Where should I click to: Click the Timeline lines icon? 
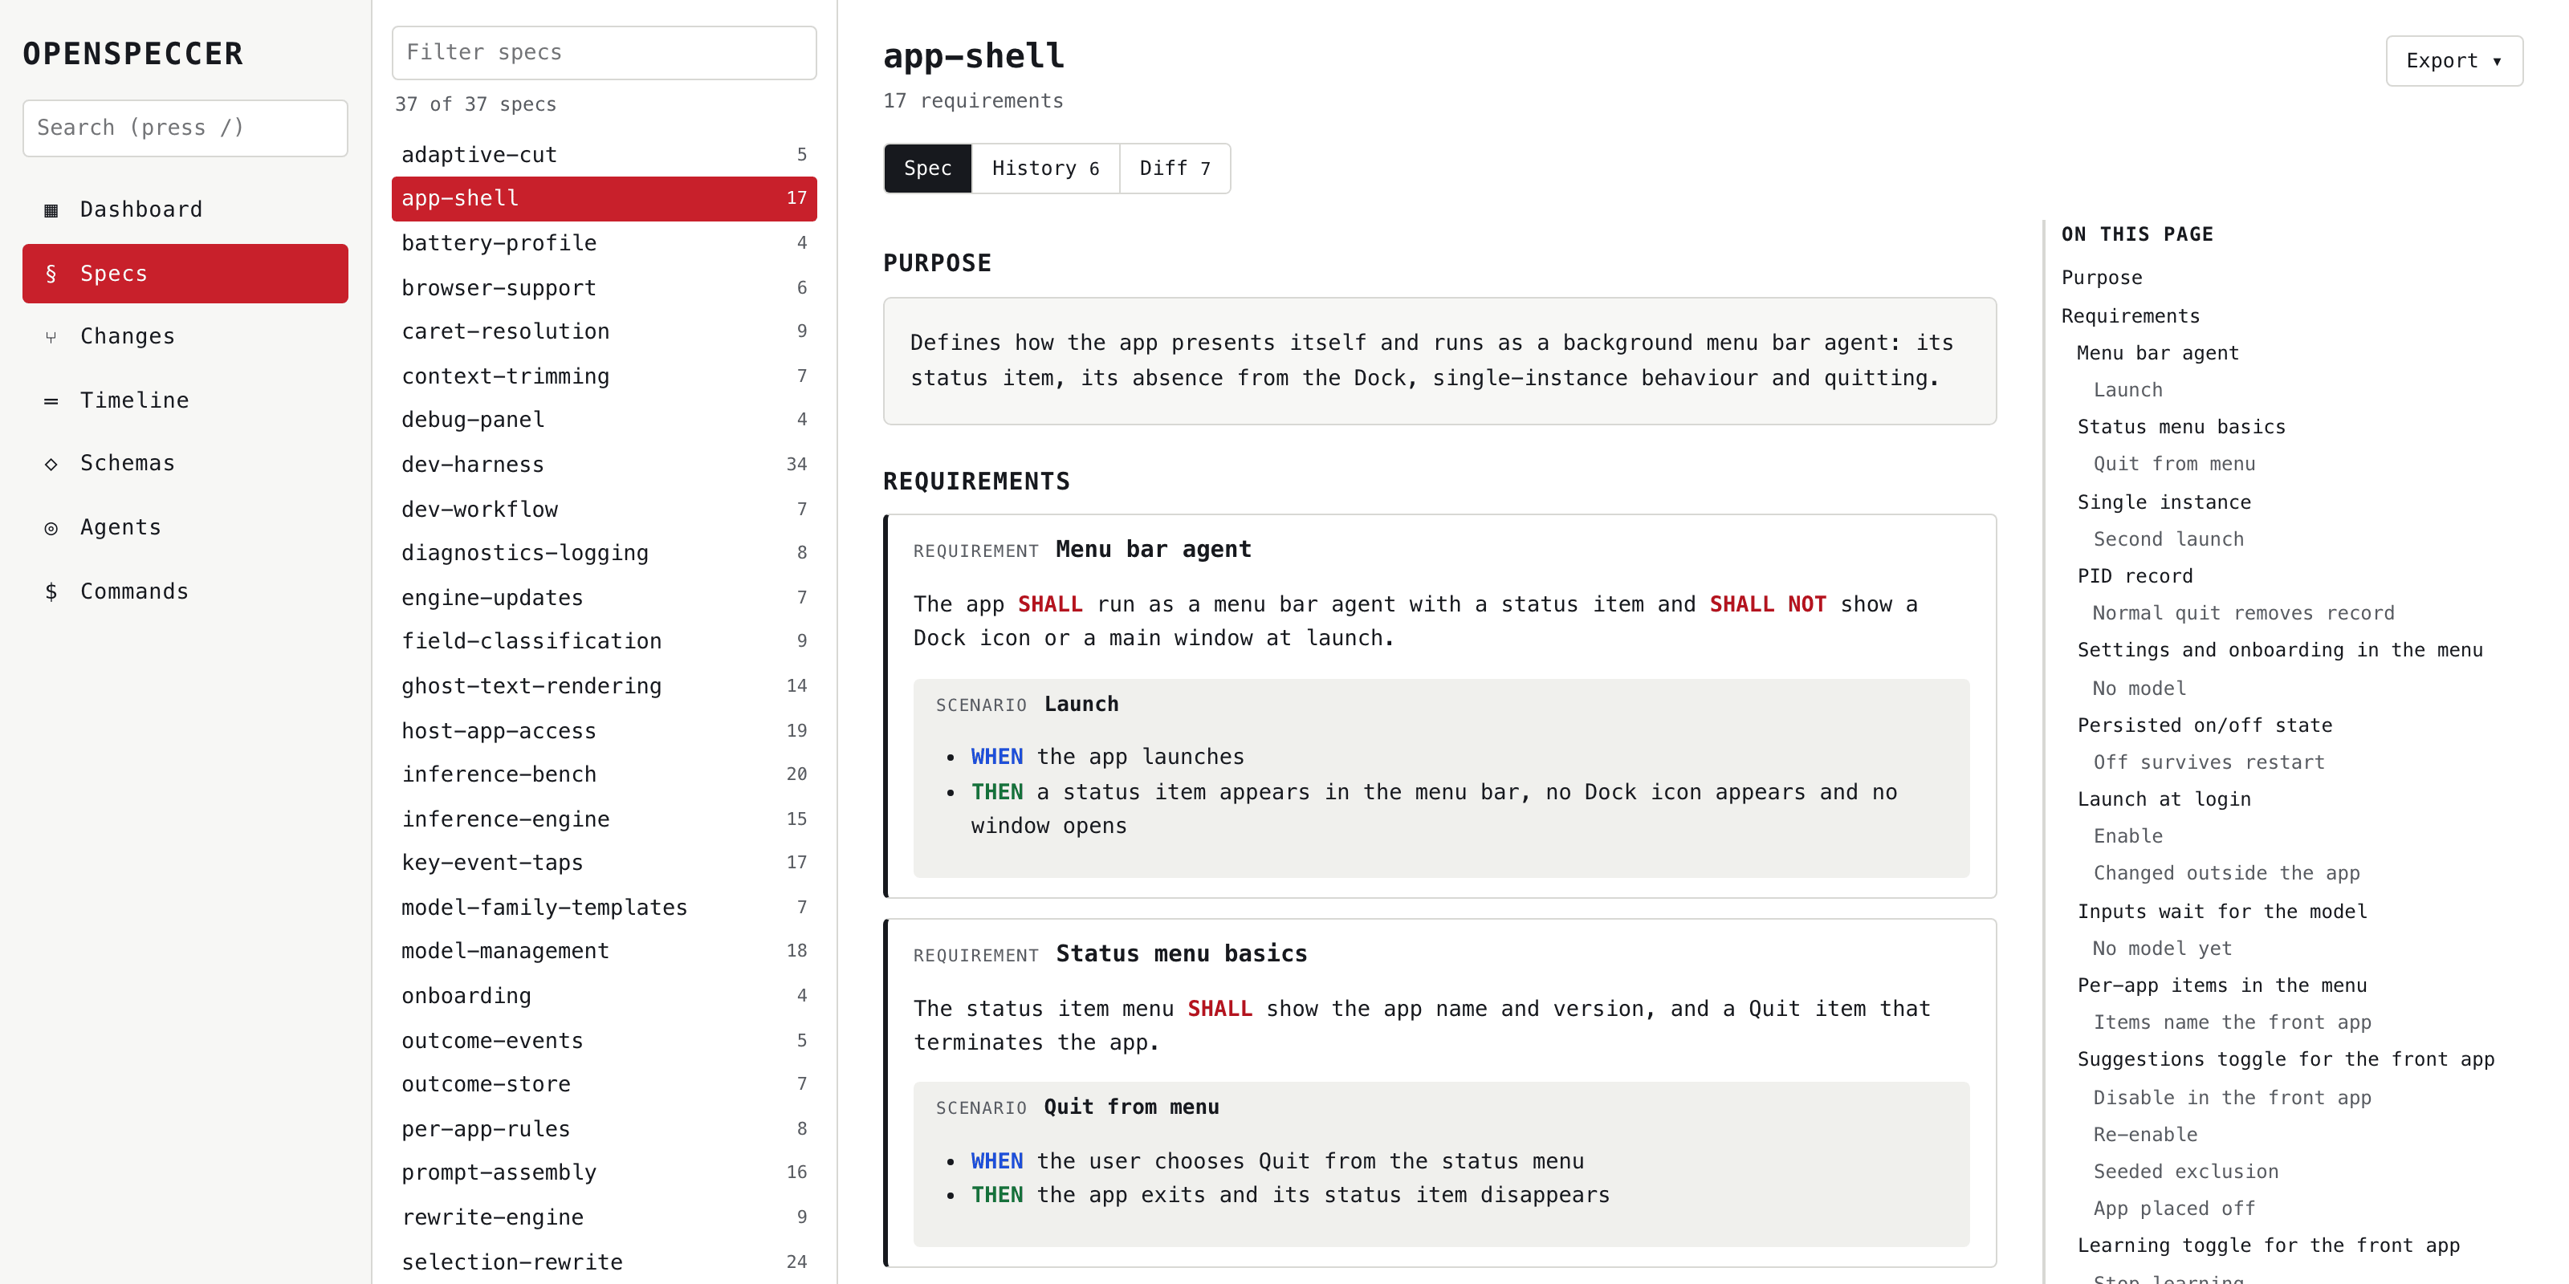coord(51,400)
